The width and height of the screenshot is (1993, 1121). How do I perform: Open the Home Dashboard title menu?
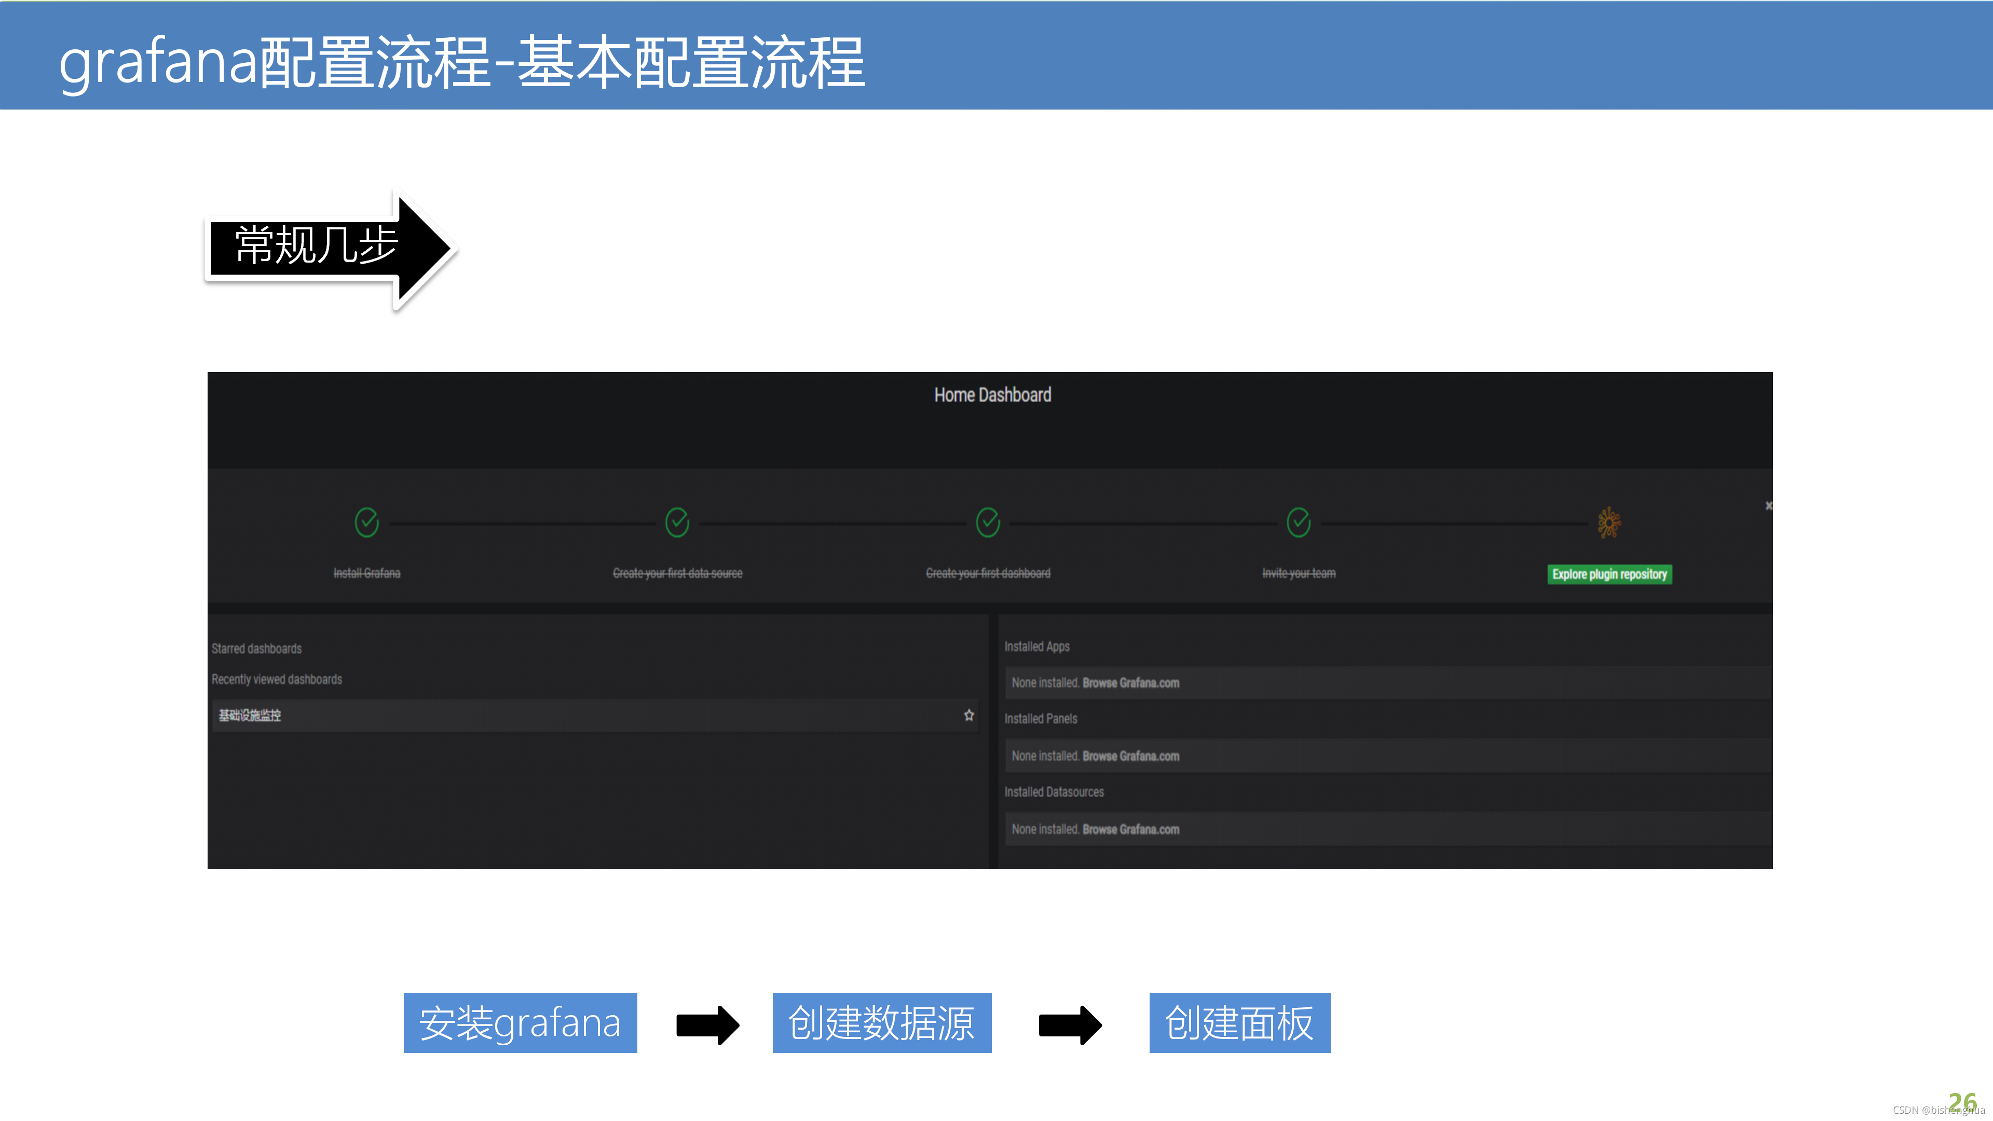992,395
